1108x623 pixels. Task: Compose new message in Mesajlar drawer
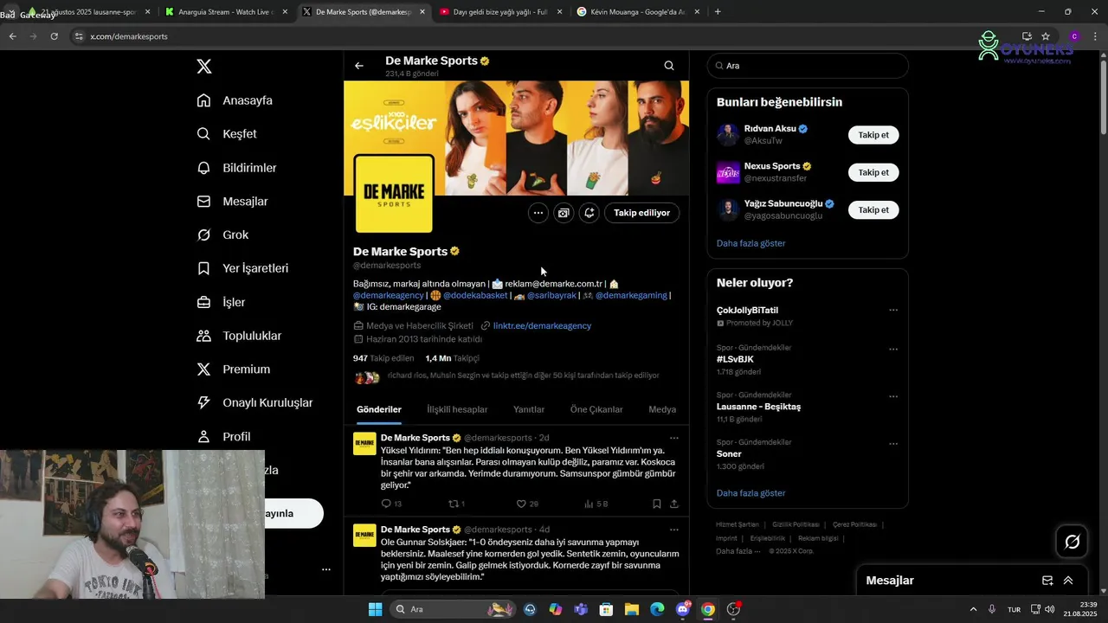pos(1047,581)
